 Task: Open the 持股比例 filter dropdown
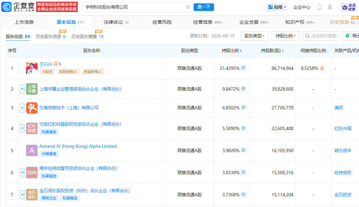click(x=286, y=36)
